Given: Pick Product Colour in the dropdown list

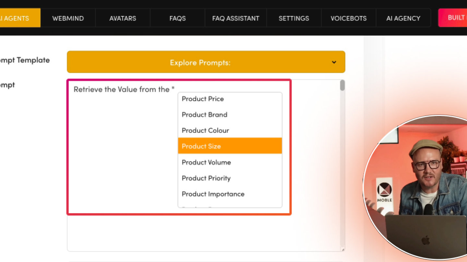Looking at the screenshot, I should click(x=205, y=131).
